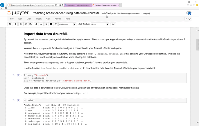Screen dimensions: 199x126
Task: Click the small black square icon under the address bar
Action: tap(6, 8)
